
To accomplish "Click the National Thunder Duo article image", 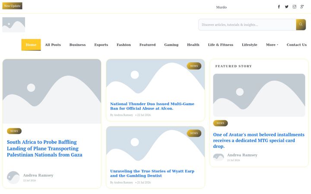I will click(155, 78).
